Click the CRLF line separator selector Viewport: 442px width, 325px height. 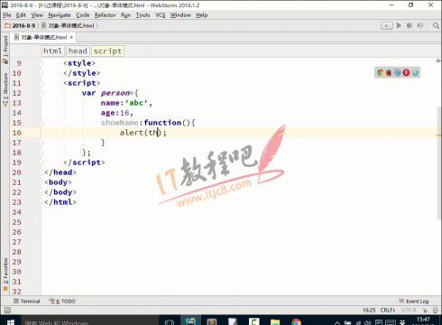pyautogui.click(x=388, y=310)
